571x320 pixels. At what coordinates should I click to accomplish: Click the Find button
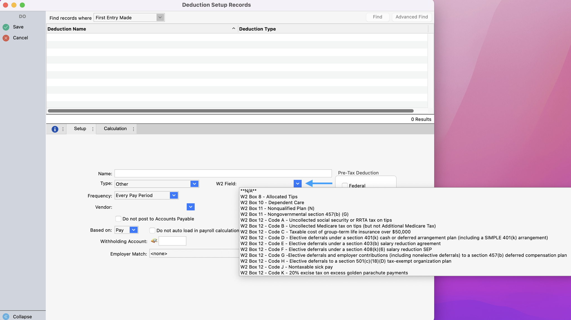point(378,17)
